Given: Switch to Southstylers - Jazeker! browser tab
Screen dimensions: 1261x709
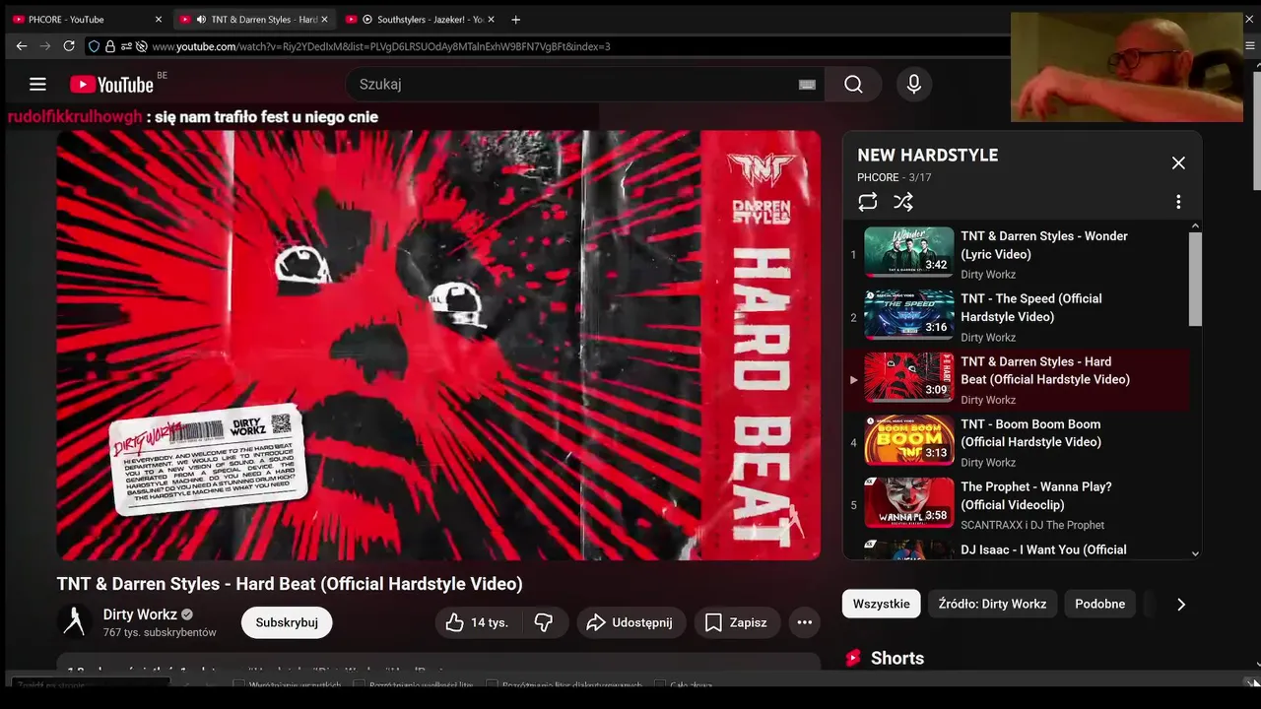Looking at the screenshot, I should pos(421,19).
